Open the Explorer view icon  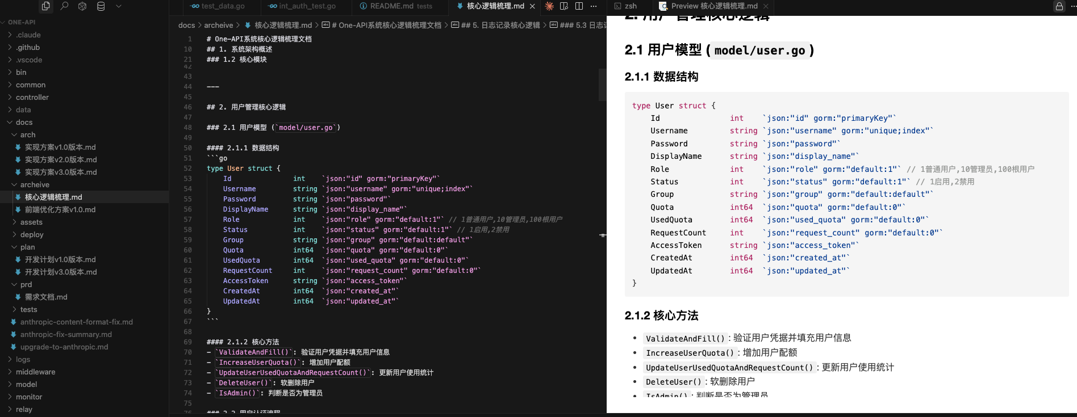tap(46, 6)
